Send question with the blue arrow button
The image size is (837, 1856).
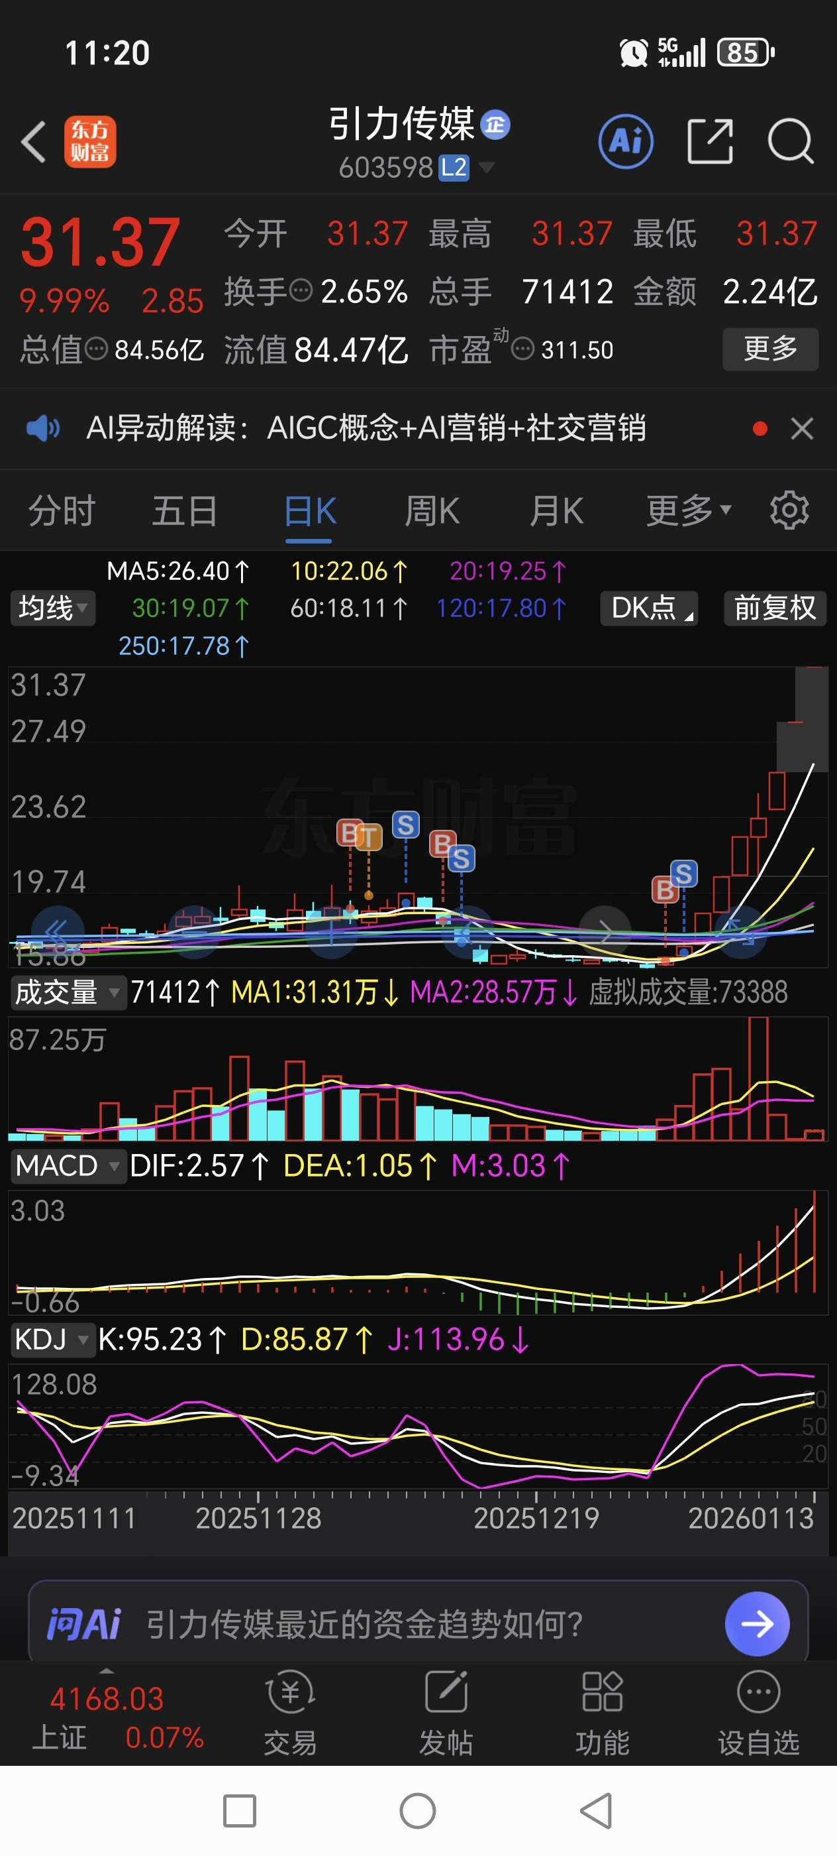point(757,1623)
